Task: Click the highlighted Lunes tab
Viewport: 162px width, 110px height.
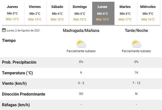Action: point(102,13)
